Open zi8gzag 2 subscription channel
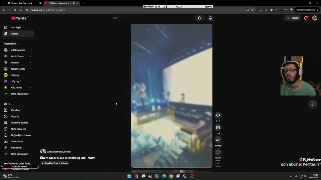 (x=18, y=81)
